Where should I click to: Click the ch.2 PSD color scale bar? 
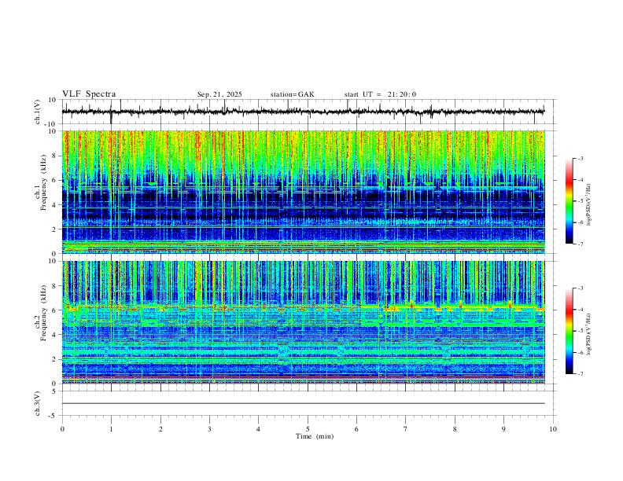pyautogui.click(x=569, y=331)
